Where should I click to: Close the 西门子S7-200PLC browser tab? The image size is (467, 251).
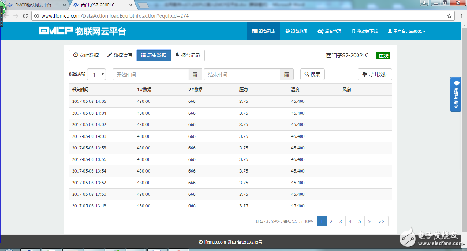[130, 5]
